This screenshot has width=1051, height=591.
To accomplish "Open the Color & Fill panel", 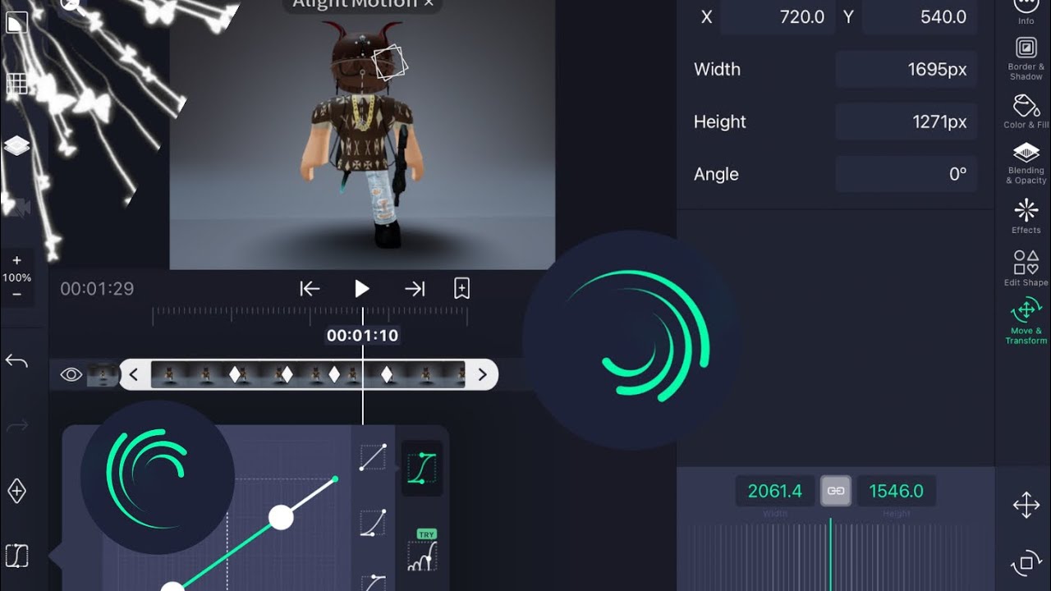I will 1026,111.
